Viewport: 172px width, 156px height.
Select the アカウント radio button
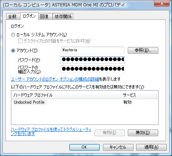click(13, 51)
